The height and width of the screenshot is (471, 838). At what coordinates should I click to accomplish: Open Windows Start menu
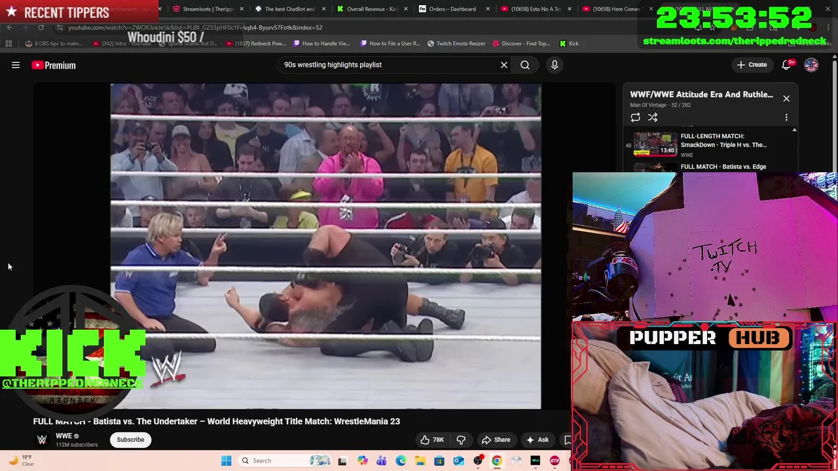point(226,461)
